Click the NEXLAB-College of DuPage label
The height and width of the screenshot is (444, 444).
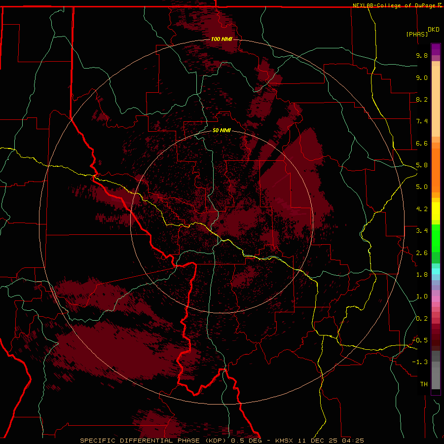[x=395, y=5]
